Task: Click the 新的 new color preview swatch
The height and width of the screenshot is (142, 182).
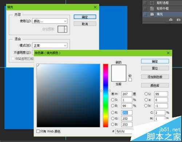Action: point(119,69)
